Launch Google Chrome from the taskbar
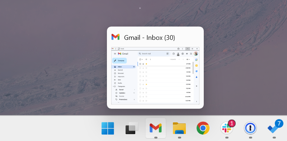The width and height of the screenshot is (287, 141). [203, 128]
